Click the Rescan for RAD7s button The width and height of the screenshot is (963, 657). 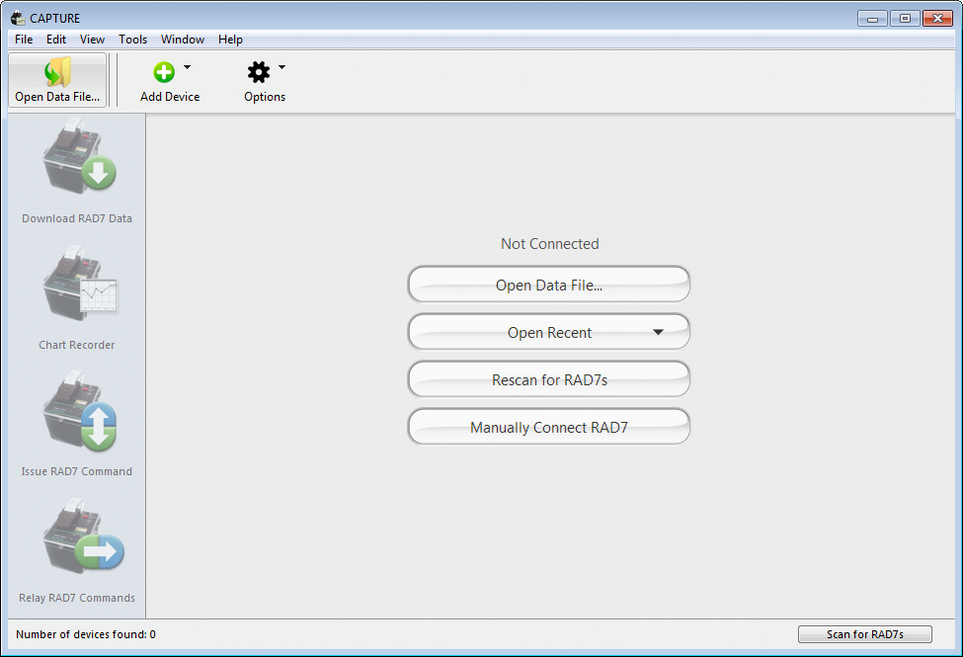(x=548, y=379)
